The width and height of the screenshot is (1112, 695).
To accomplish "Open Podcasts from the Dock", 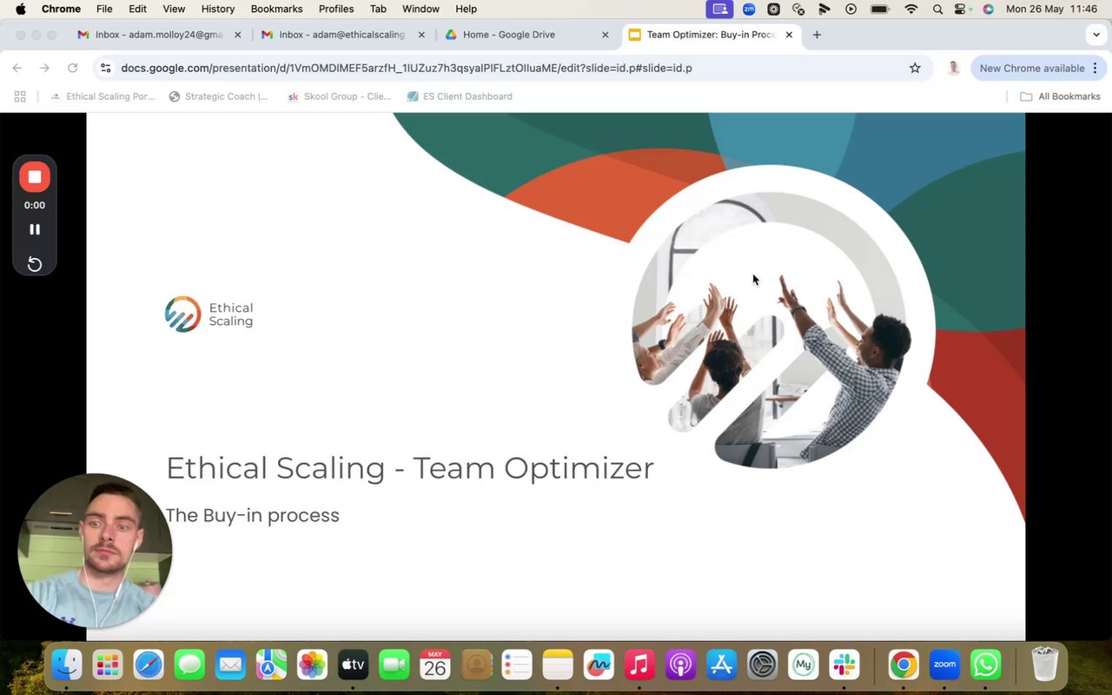I will coord(680,665).
